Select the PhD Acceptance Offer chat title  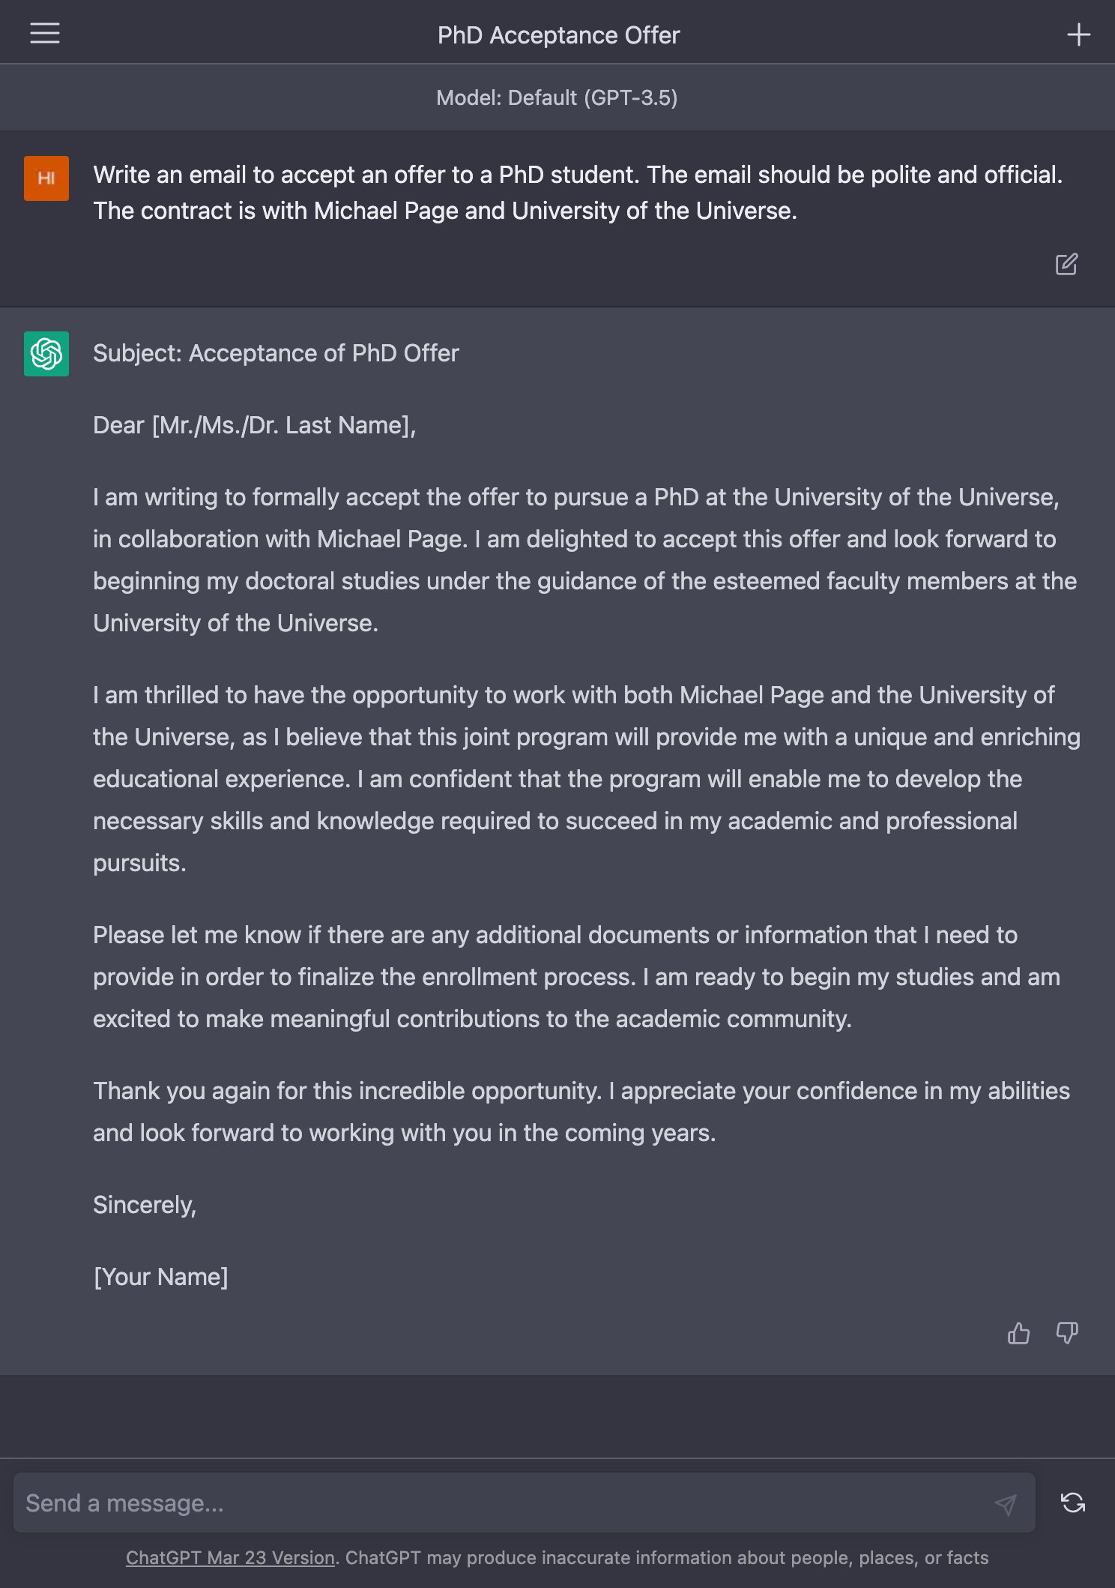557,34
